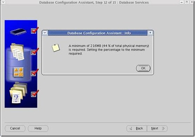Click the sticky note info icon
Image resolution: width=195 pixels, height=137 pixels.
(x=56, y=48)
